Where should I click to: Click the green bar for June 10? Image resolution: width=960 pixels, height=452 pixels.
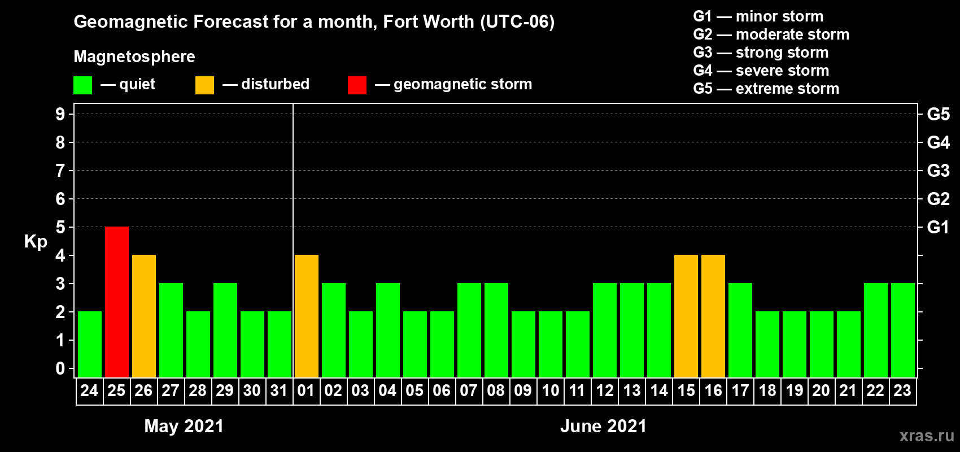pyautogui.click(x=551, y=344)
